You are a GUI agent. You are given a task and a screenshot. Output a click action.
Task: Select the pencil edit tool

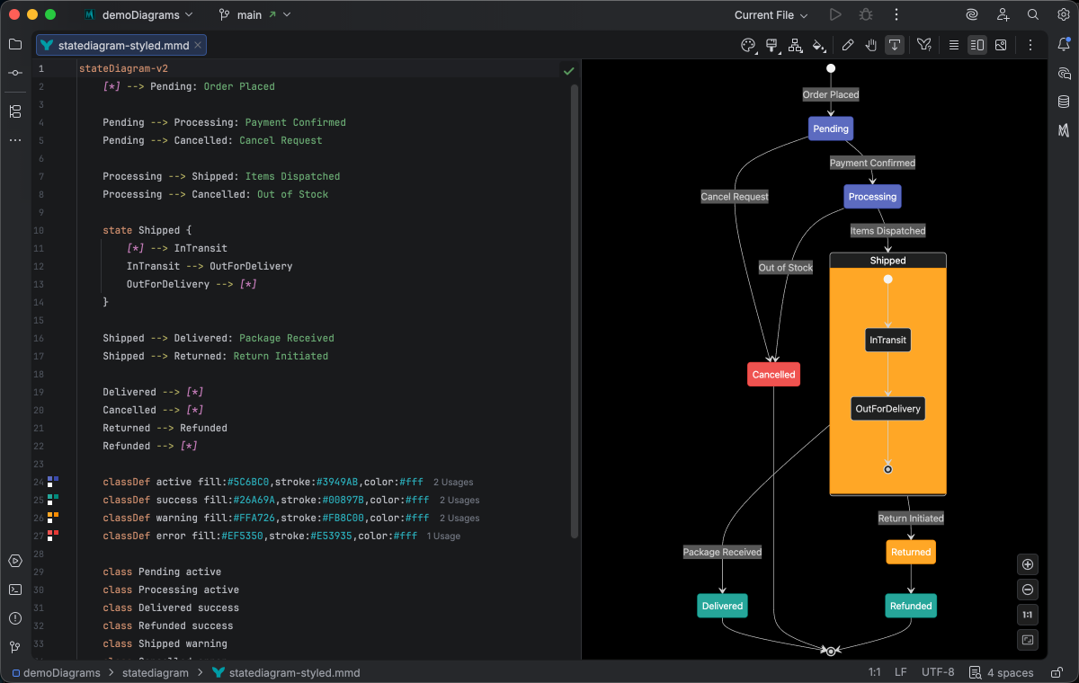coord(848,45)
